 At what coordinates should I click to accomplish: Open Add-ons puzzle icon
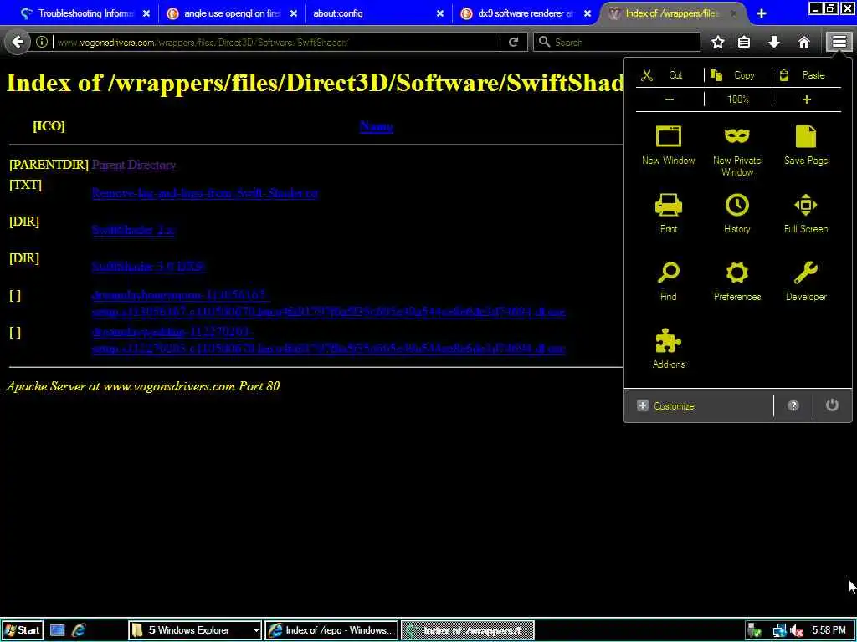pos(669,349)
